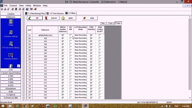This screenshot has width=192, height=108.
Task: Open LCS Recording Mode dropdown for extension 108
Action: pyautogui.click(x=81, y=56)
